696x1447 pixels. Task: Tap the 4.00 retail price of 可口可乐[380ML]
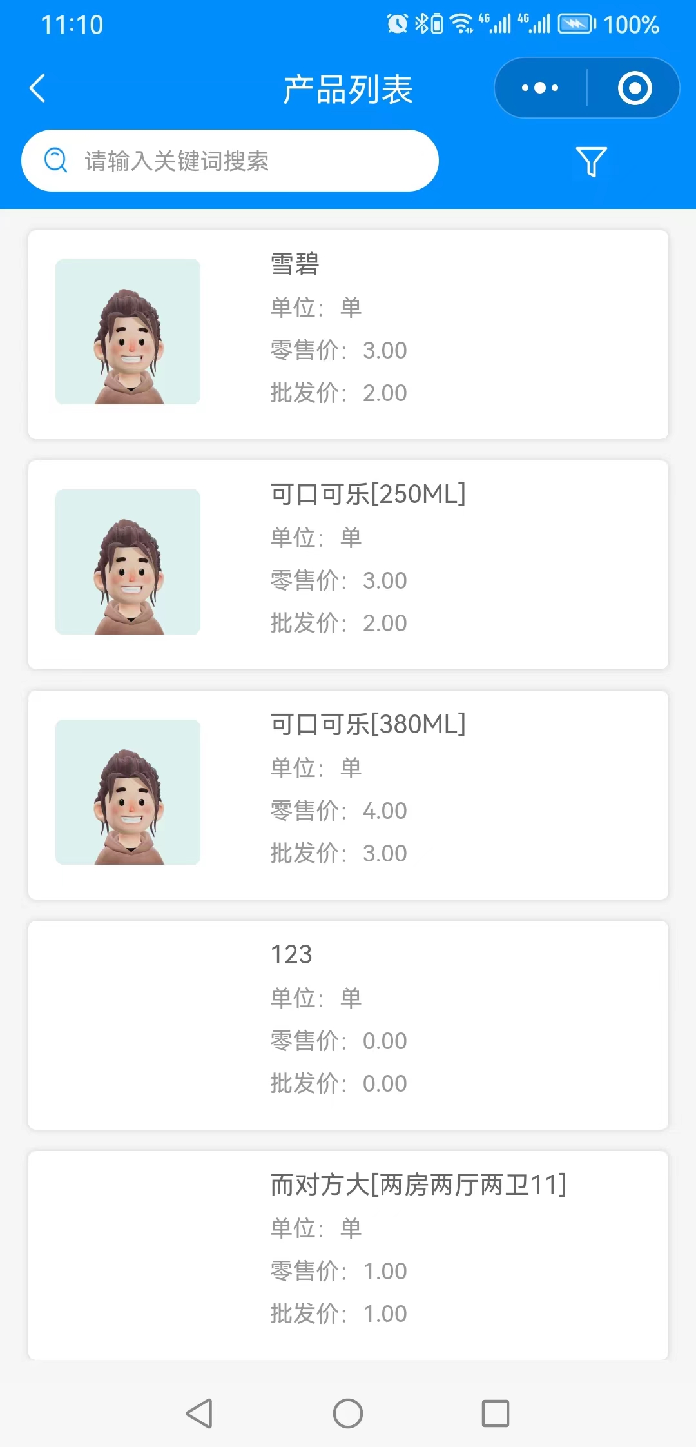click(385, 811)
